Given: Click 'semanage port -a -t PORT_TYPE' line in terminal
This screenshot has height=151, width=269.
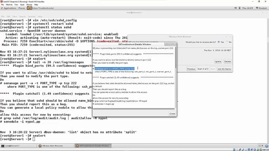Looking at the screenshot, I should [x=38, y=83].
